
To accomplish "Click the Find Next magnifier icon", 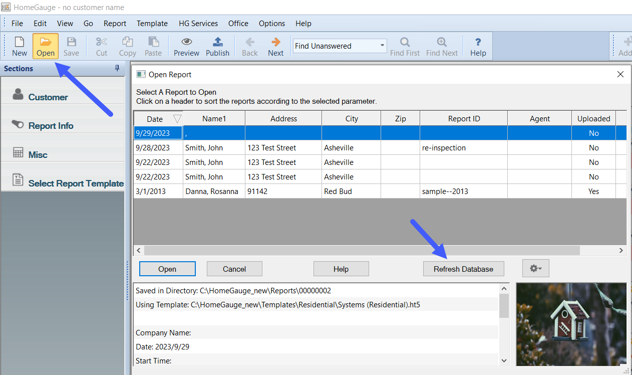I will point(441,46).
